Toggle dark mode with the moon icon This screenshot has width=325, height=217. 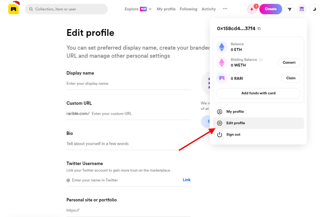314,9
